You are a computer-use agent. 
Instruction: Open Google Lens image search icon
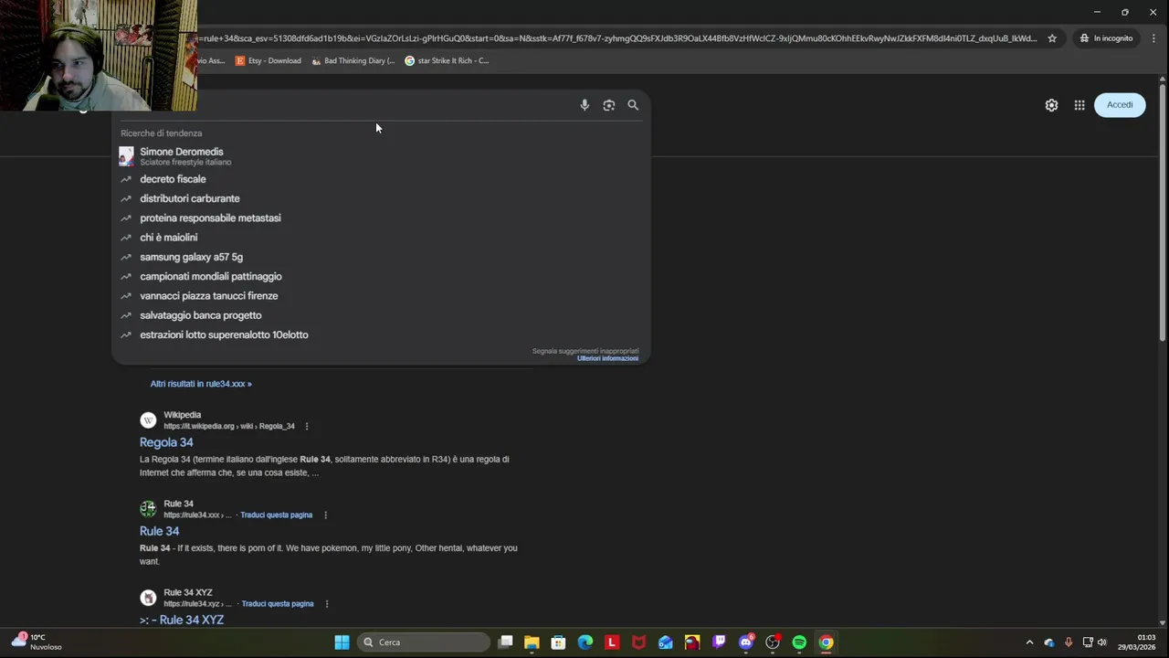[609, 105]
